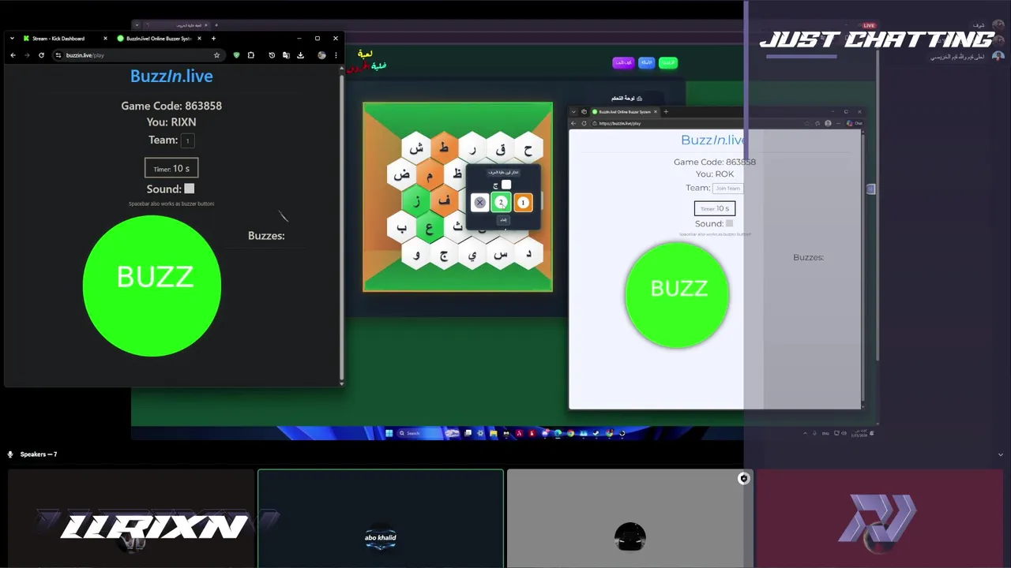Click the big green BUZZ button in RIXN window
The height and width of the screenshot is (568, 1011).
(152, 285)
